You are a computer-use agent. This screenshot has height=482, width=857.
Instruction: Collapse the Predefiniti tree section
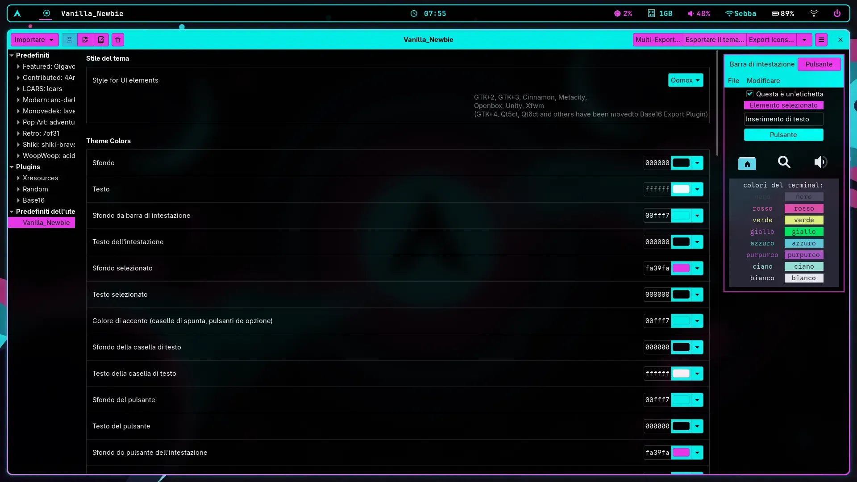tap(12, 55)
